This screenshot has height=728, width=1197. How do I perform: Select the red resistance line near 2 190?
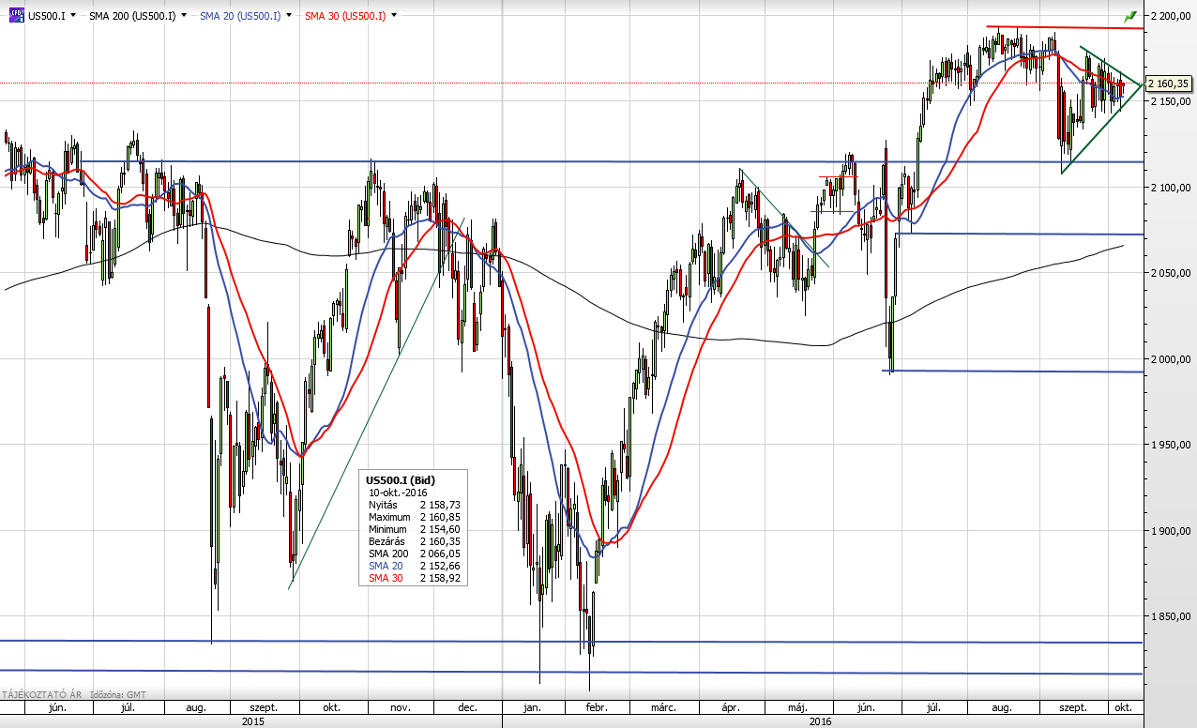(1065, 27)
